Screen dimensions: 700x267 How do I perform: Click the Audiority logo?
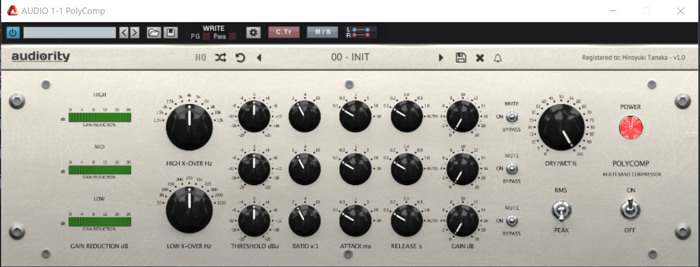(41, 57)
